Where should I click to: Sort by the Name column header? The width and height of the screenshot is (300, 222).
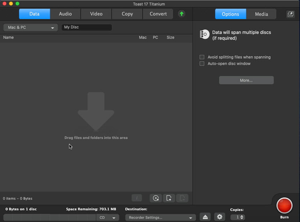coord(8,37)
